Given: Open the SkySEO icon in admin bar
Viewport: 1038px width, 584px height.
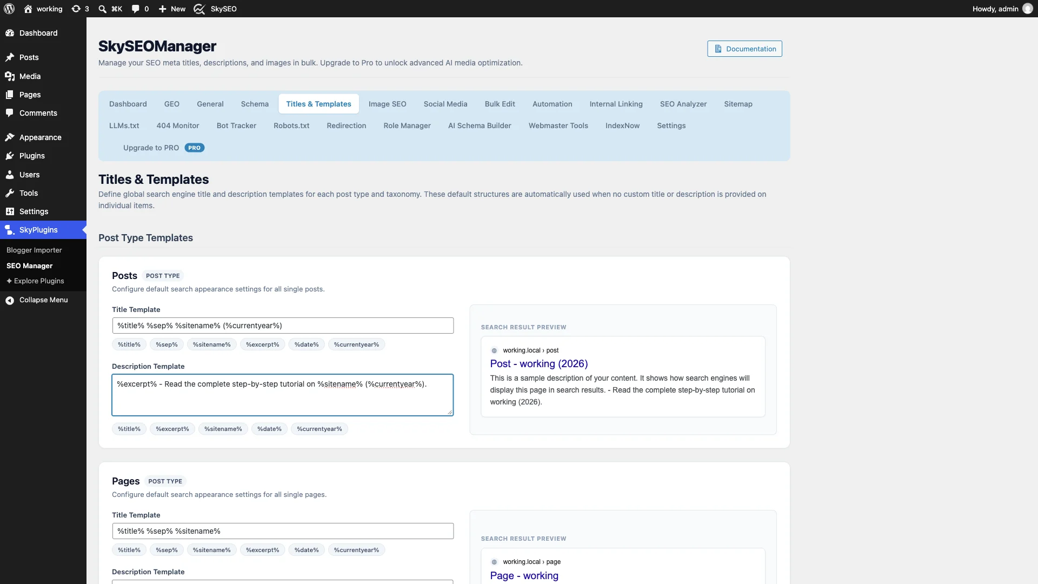Looking at the screenshot, I should point(199,9).
